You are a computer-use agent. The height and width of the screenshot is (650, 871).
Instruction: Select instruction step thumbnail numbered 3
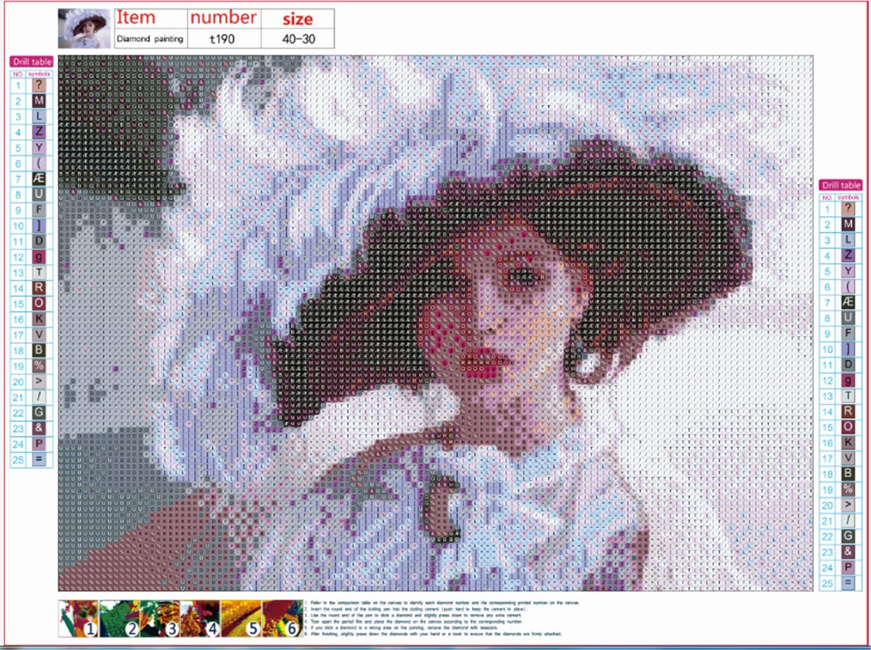[x=160, y=618]
